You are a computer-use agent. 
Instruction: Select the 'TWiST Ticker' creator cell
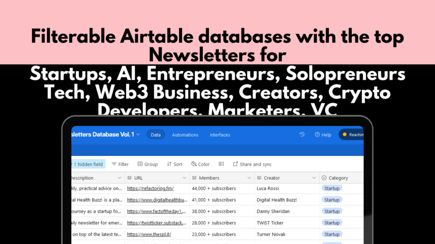(287, 223)
